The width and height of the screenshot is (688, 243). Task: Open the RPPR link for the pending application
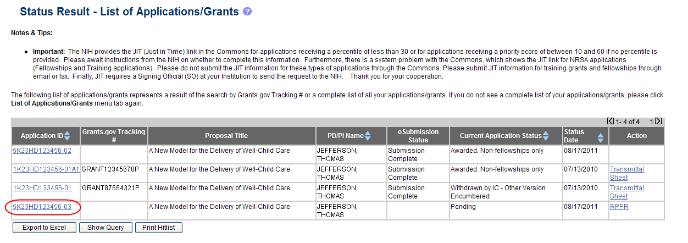(618, 207)
